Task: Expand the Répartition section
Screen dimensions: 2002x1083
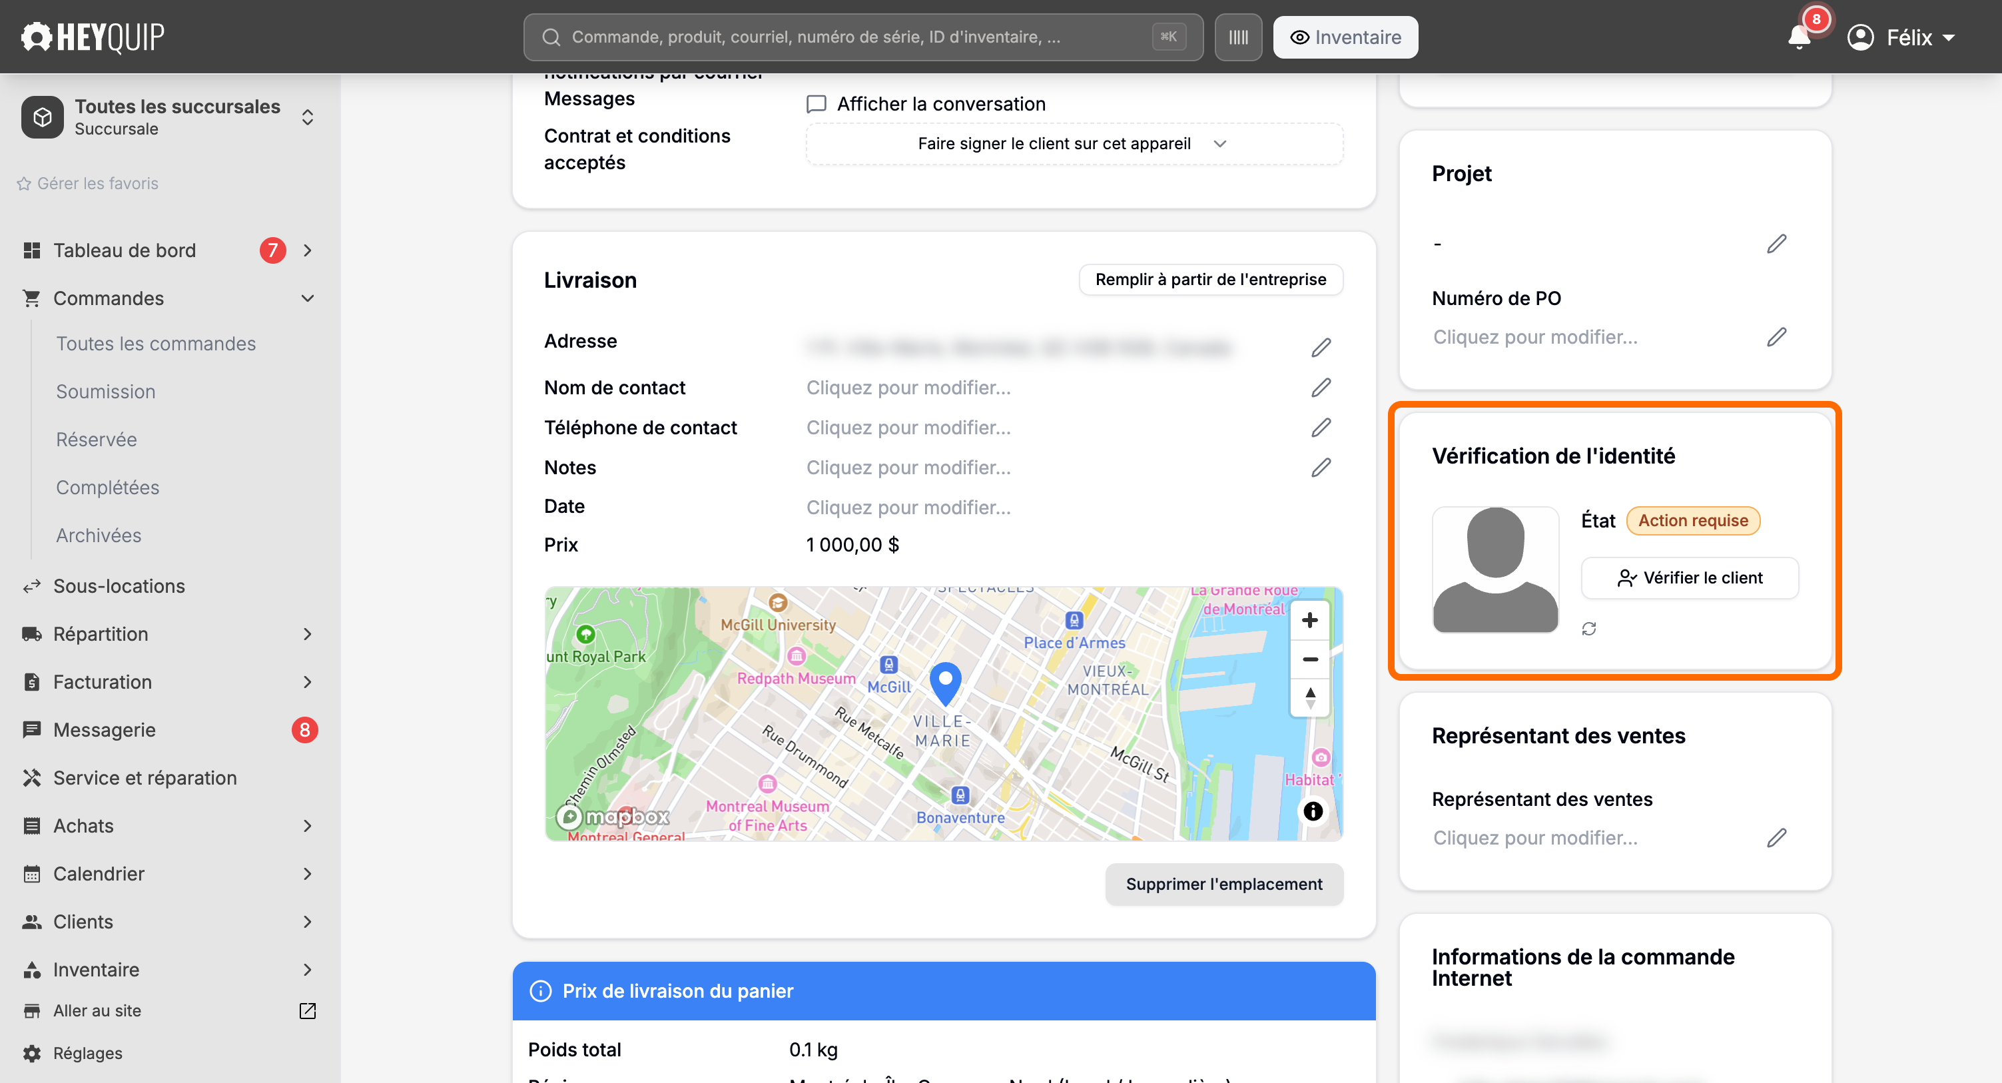Action: [x=308, y=633]
